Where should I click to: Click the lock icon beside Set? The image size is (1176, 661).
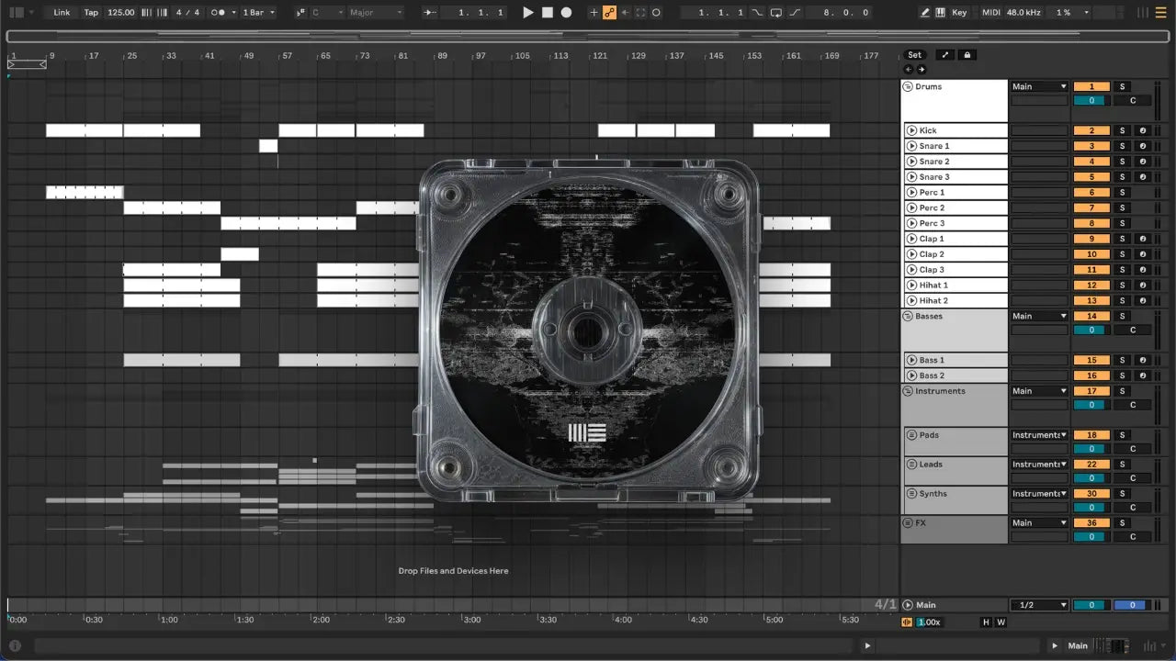tap(967, 55)
